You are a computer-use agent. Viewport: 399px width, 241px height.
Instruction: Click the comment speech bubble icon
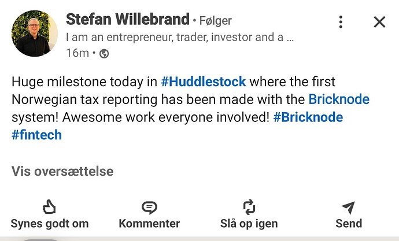pos(149,207)
